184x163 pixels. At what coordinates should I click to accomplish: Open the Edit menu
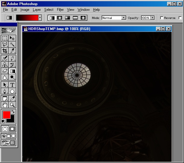click(x=14, y=10)
